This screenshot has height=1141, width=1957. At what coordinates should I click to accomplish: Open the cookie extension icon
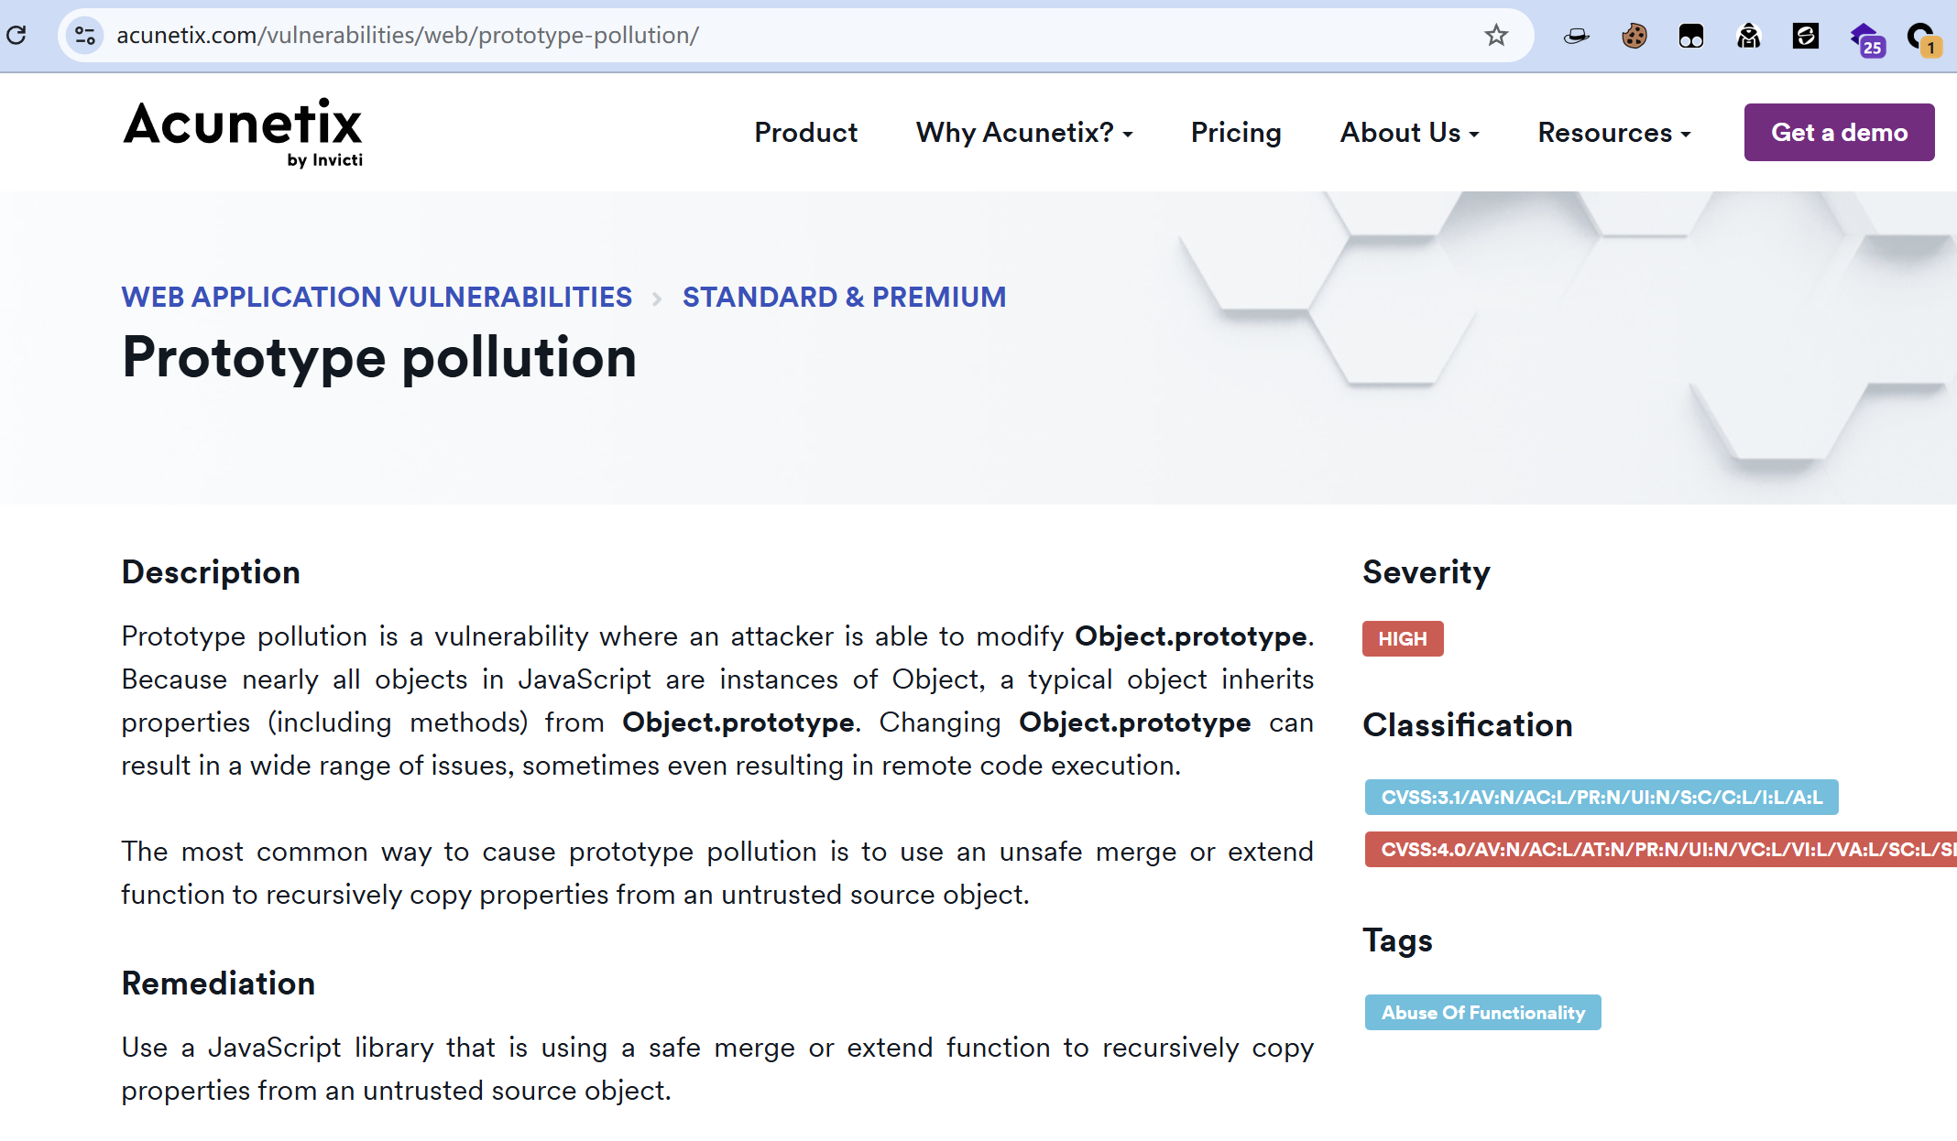point(1634,37)
